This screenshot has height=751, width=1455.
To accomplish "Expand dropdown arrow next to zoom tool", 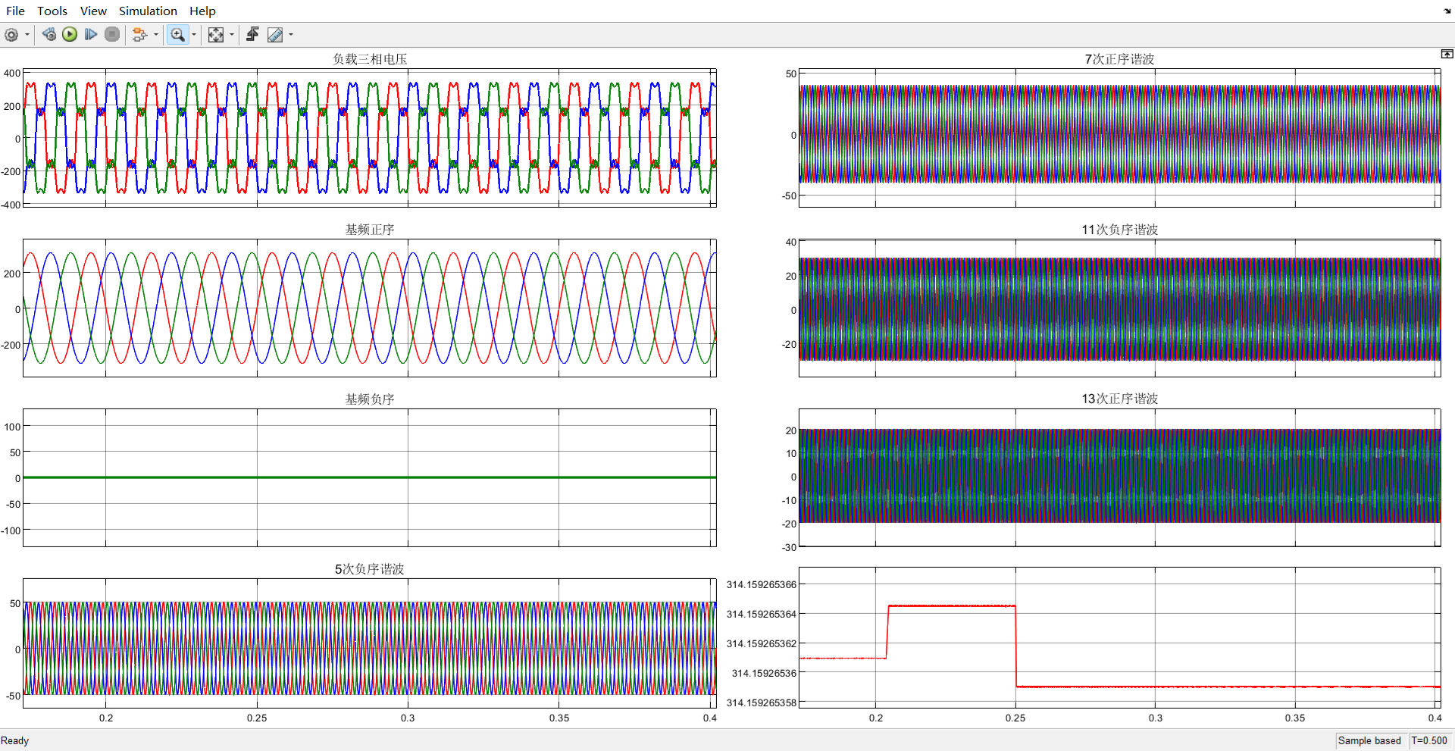I will click(194, 35).
